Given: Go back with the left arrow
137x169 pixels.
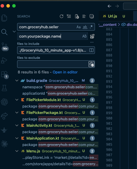Looking at the screenshot, I should click(109, 6).
